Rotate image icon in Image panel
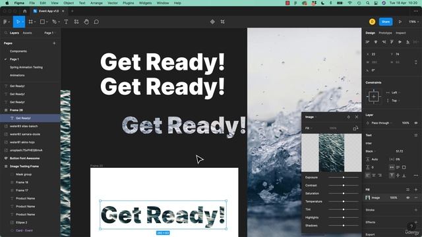This screenshot has width=422, height=237. click(x=355, y=128)
